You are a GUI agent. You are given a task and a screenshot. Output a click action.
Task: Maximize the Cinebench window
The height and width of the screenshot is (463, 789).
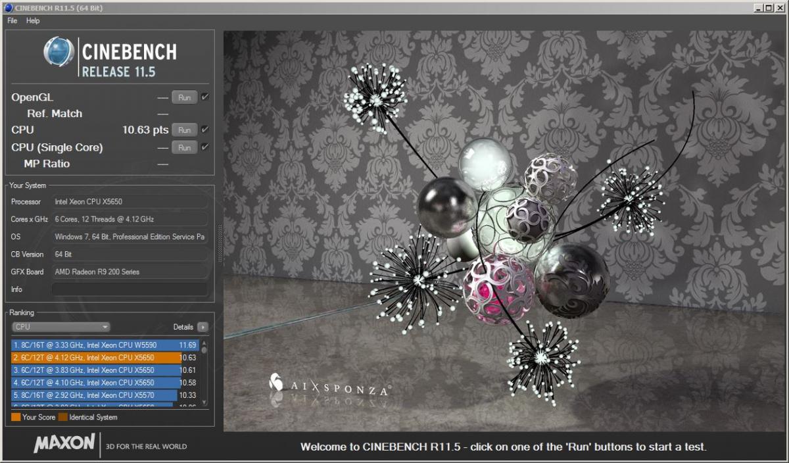[x=768, y=7]
